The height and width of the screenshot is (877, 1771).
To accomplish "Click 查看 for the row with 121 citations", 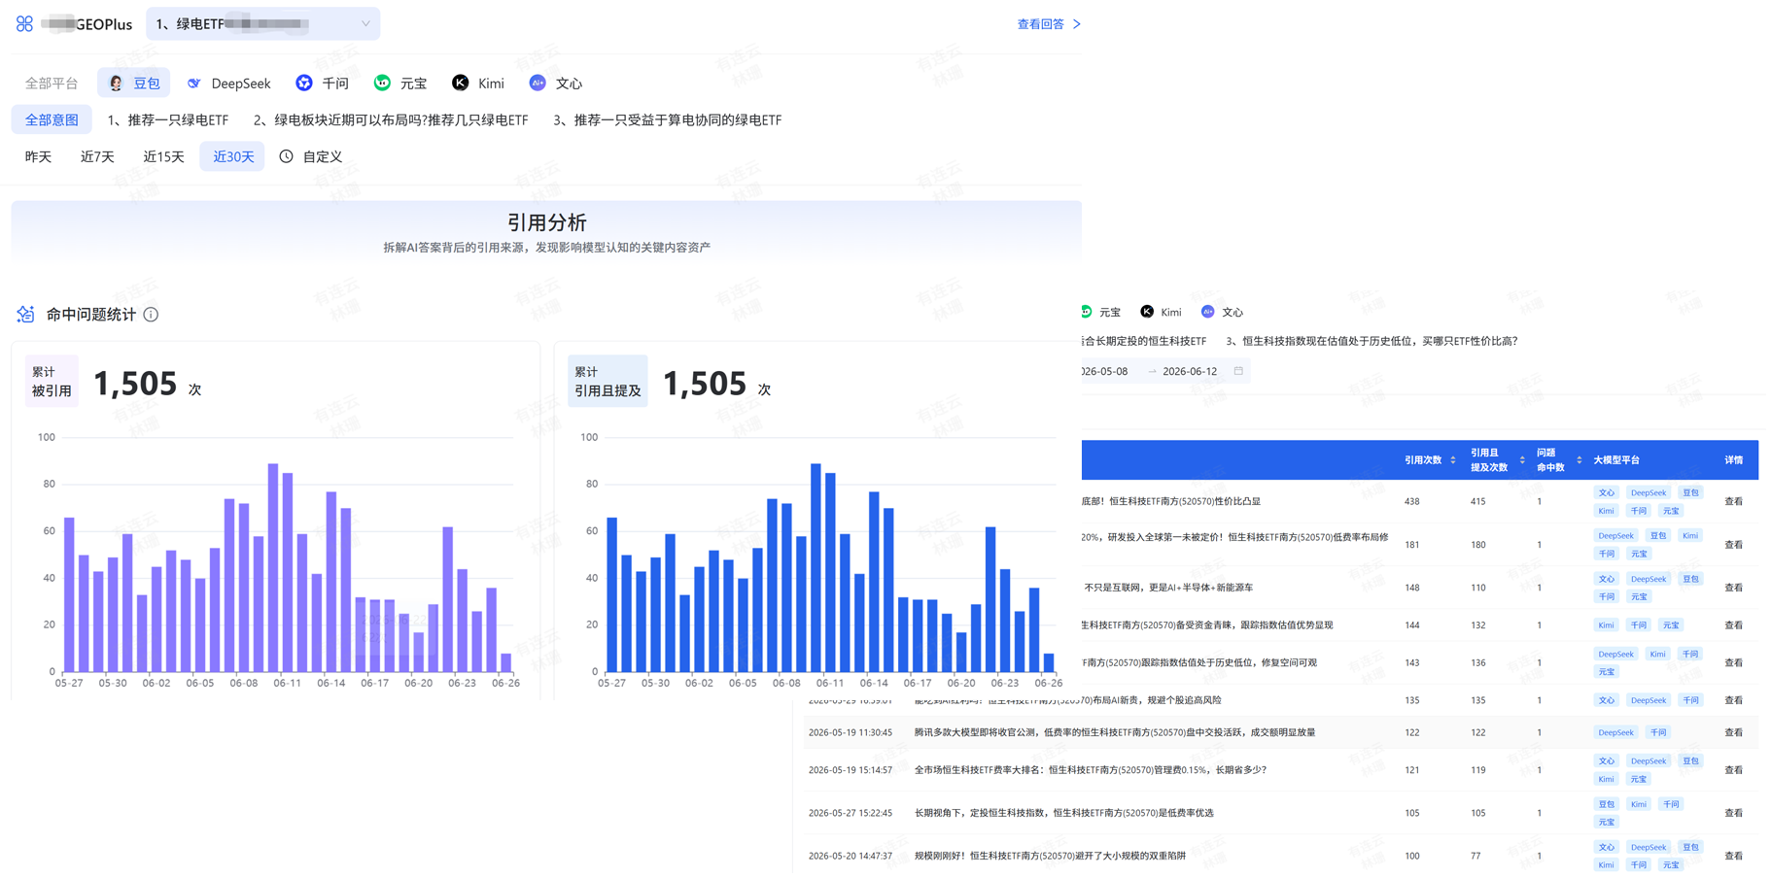I will (1734, 770).
